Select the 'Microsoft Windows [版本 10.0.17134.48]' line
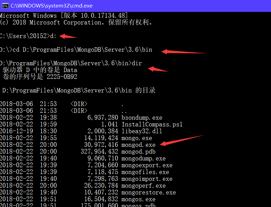This screenshot has width=271, height=207. (64, 16)
